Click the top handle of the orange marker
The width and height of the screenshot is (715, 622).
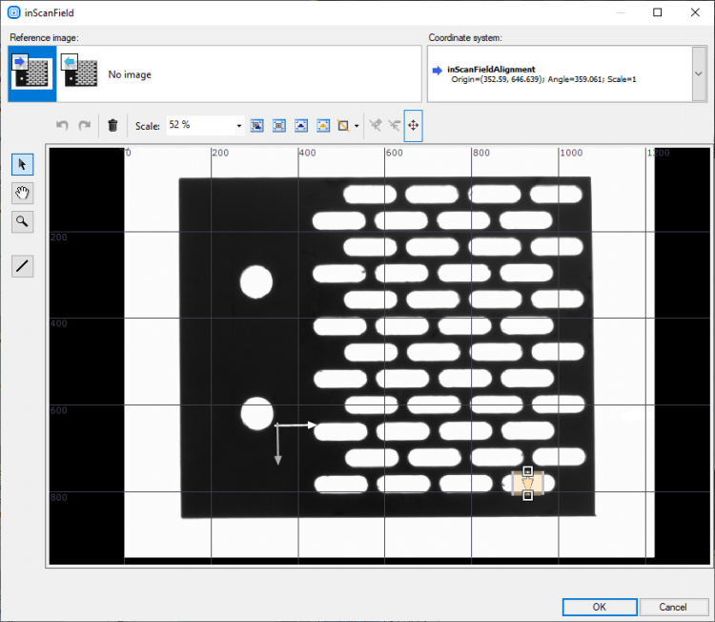coord(527,471)
